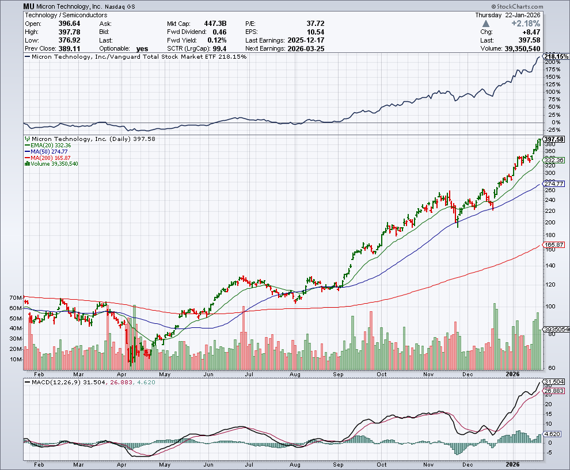570x470 pixels.
Task: Click the 70M volume axis label
Action: [x=16, y=298]
